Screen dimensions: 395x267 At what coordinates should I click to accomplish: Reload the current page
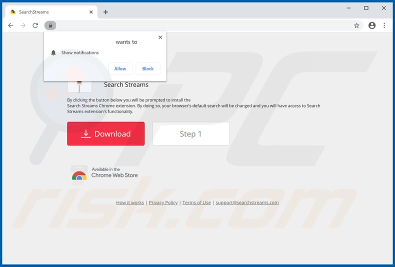(35, 25)
